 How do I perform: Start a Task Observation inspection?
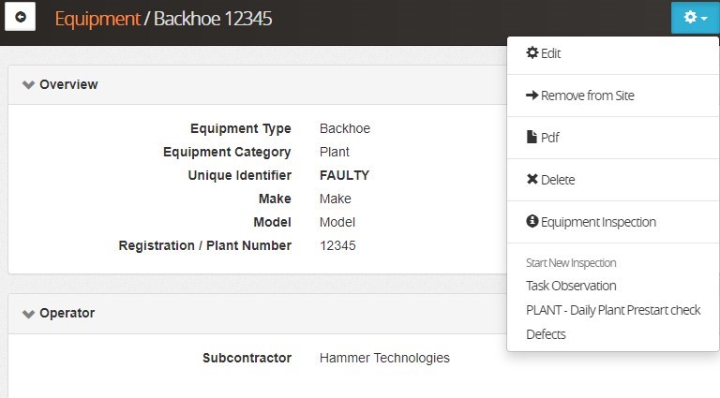(571, 286)
